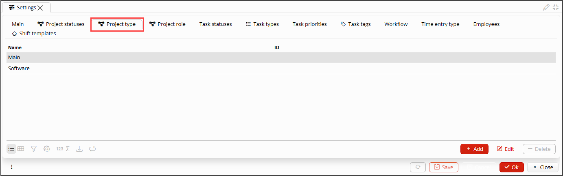Image resolution: width=563 pixels, height=176 pixels.
Task: Go to the Workflow tab
Action: tap(396, 24)
